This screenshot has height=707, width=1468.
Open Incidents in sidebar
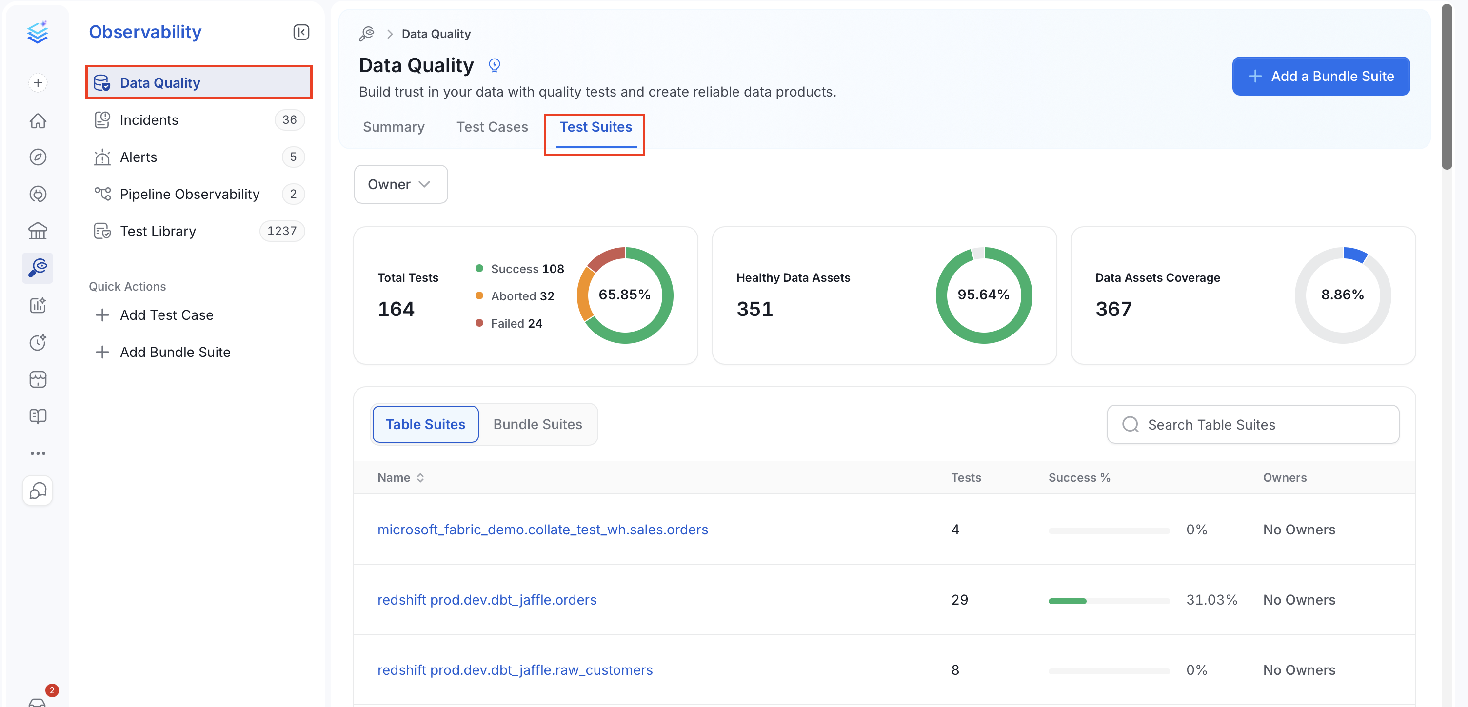[x=199, y=120]
